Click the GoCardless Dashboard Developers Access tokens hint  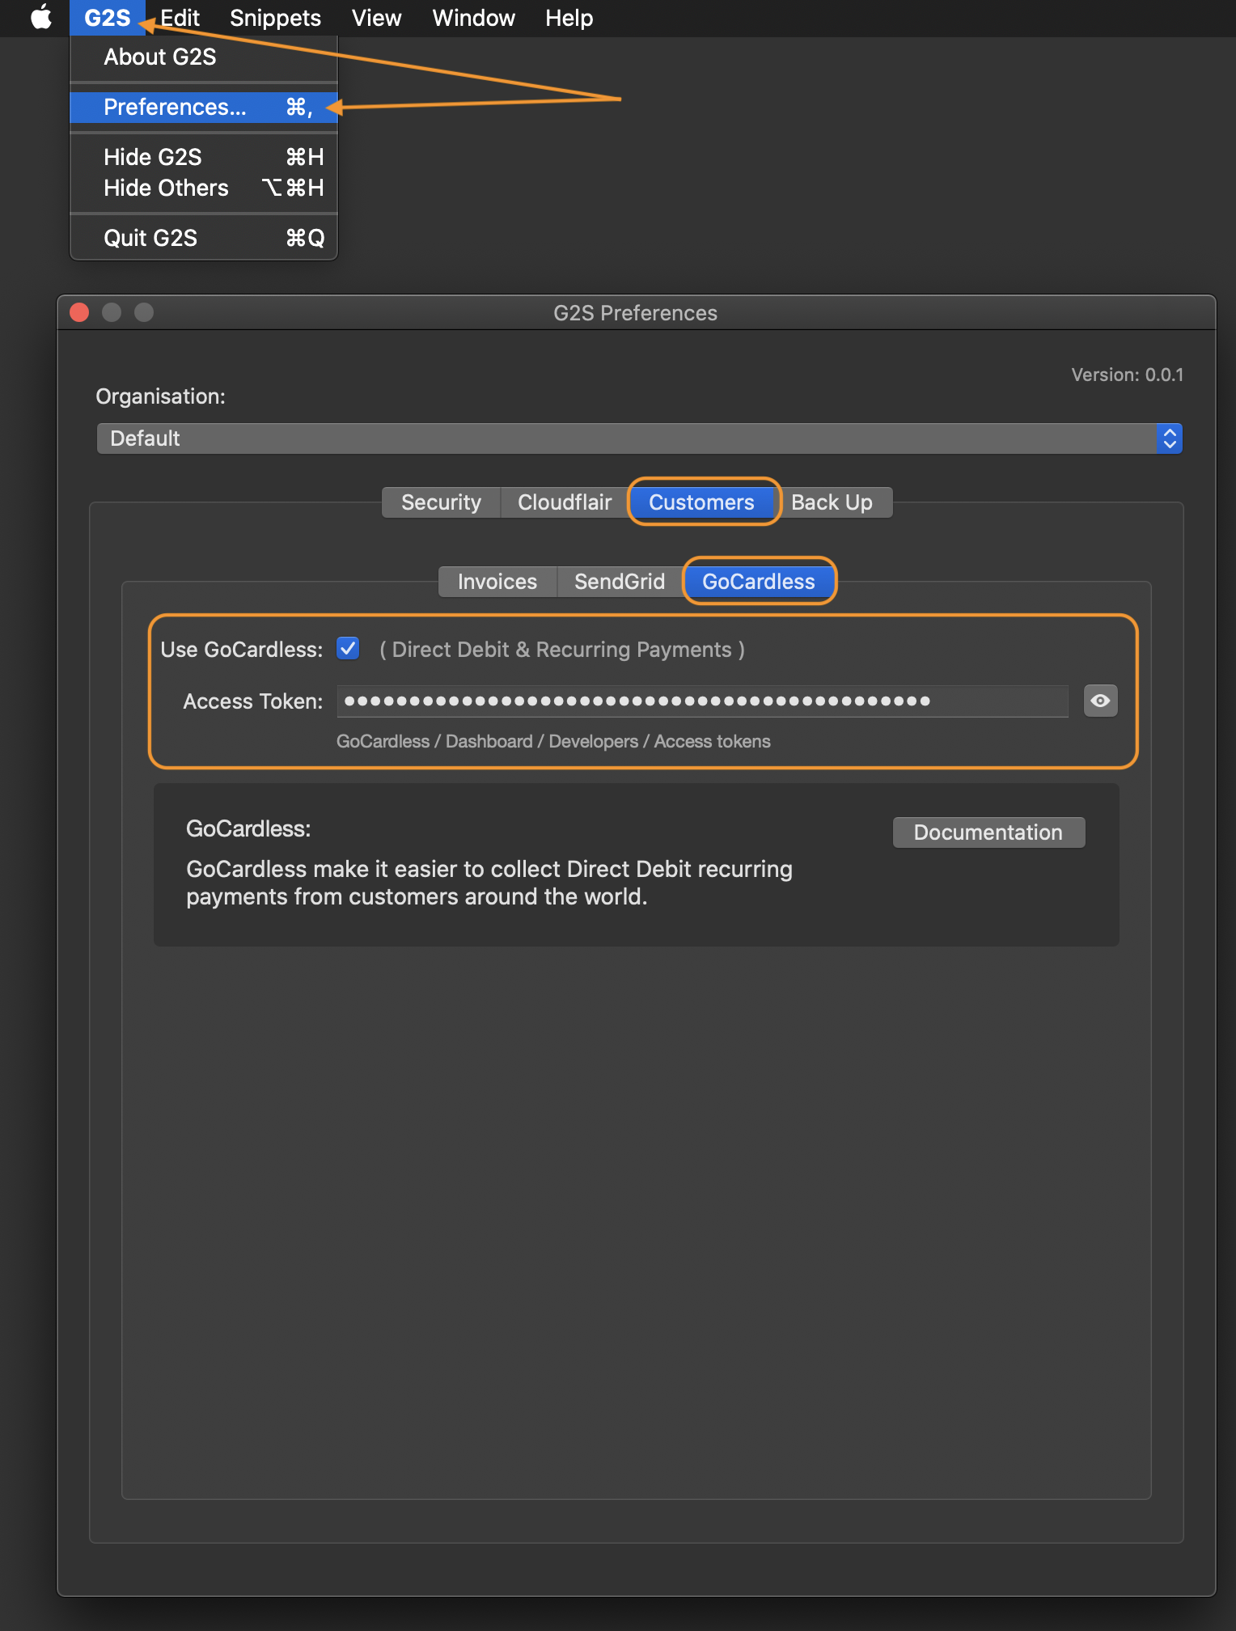coord(553,741)
